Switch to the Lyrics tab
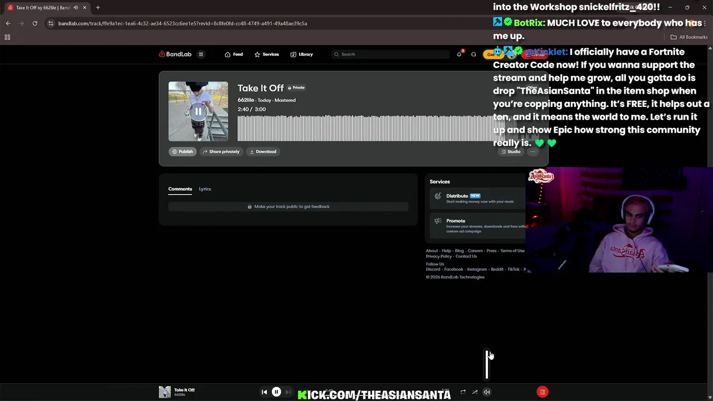This screenshot has width=713, height=401. tap(205, 189)
